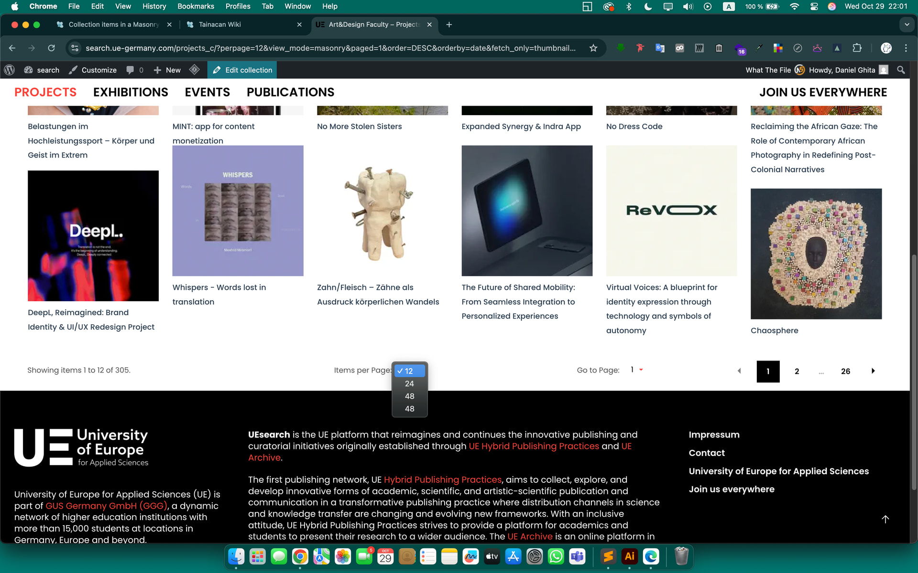
Task: Click the scroll-to-top arrow in the footer
Action: (885, 519)
